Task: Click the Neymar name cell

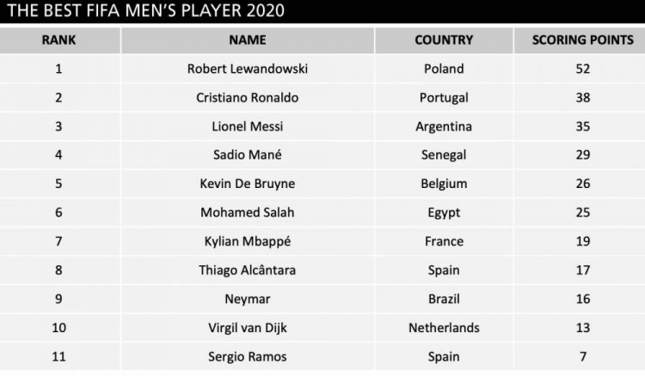Action: tap(247, 299)
